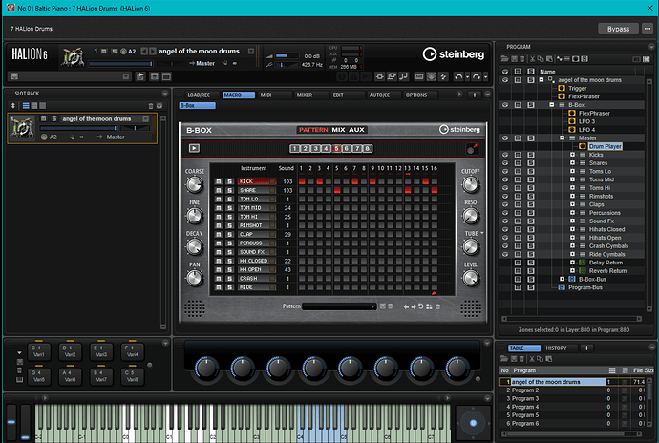
Task: Click the redo arrow in the HALion toolbar
Action: [x=477, y=76]
